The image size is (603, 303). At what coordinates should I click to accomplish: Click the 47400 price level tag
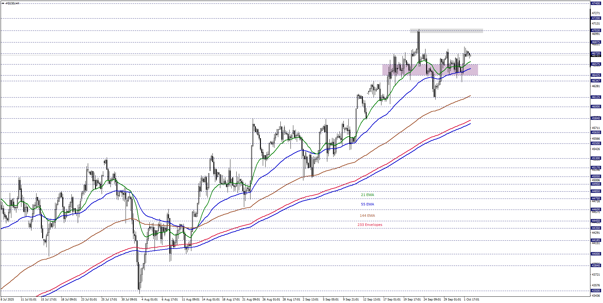[x=595, y=3]
